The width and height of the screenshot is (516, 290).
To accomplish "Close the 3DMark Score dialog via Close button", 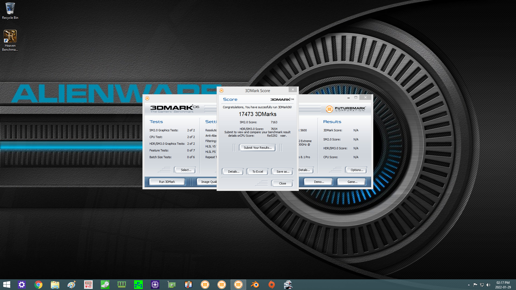I will [282, 183].
